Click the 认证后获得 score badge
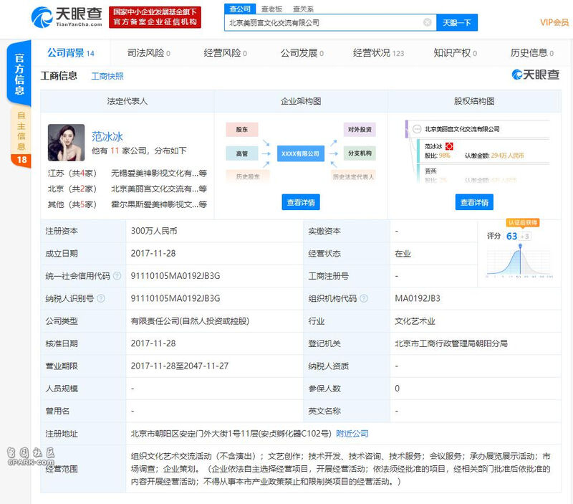Image resolution: width=573 pixels, height=504 pixels. [523, 223]
